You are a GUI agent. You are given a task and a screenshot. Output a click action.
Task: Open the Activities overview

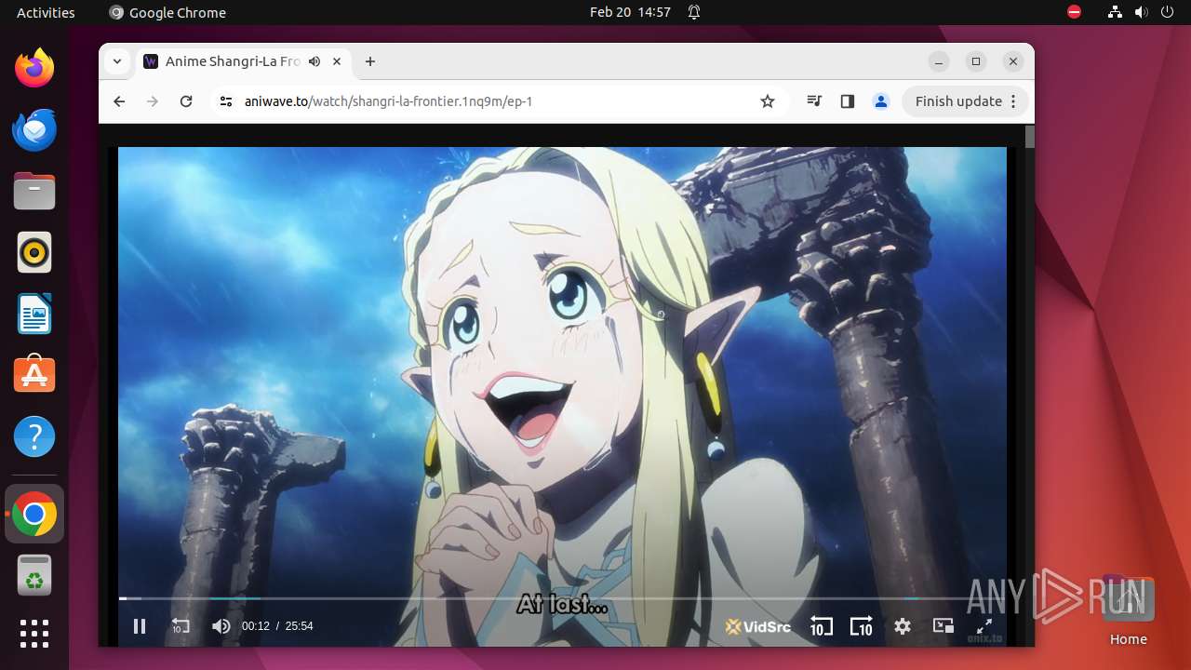coord(46,12)
